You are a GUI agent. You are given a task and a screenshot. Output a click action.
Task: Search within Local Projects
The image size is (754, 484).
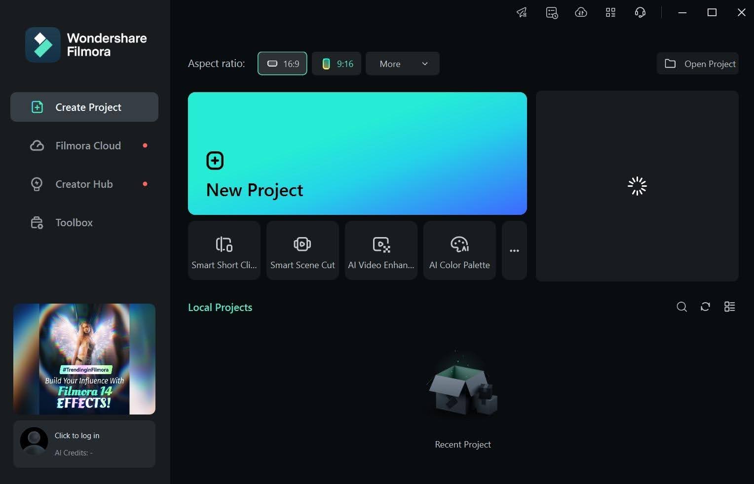coord(681,307)
